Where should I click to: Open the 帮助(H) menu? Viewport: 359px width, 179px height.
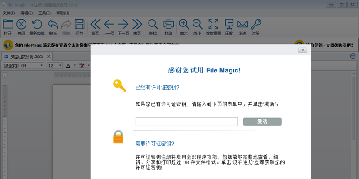[x=62, y=13]
